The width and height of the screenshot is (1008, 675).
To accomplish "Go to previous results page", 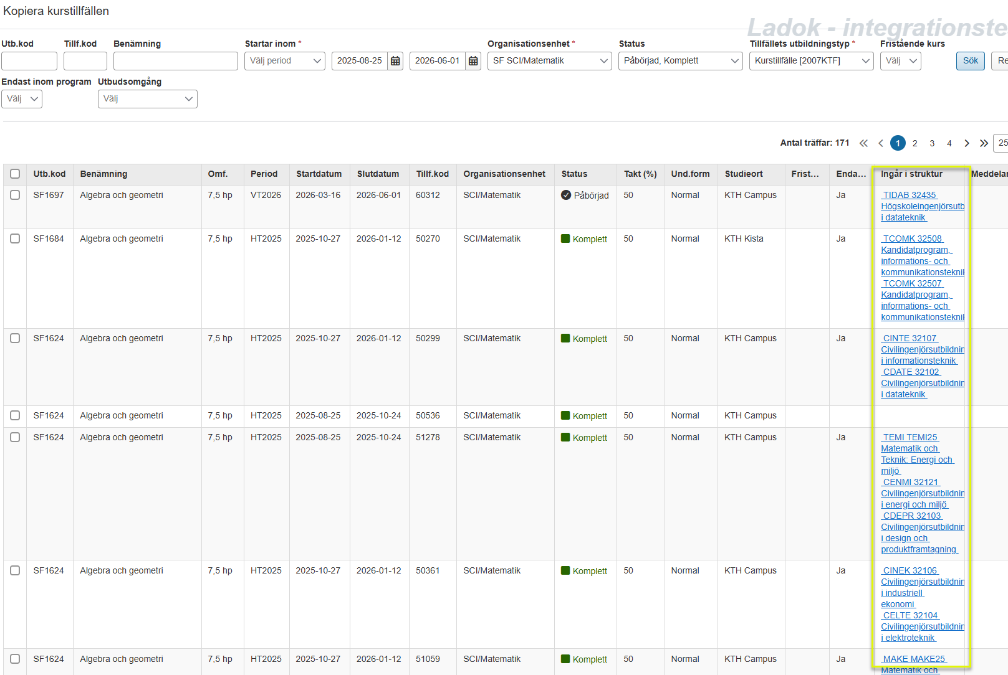I will (x=881, y=143).
